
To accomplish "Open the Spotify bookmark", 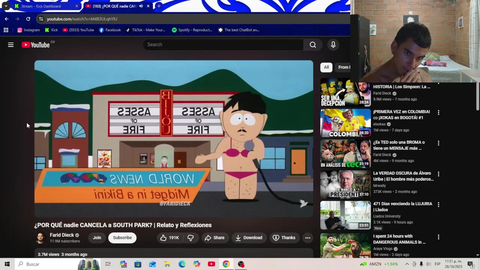I will [x=192, y=30].
